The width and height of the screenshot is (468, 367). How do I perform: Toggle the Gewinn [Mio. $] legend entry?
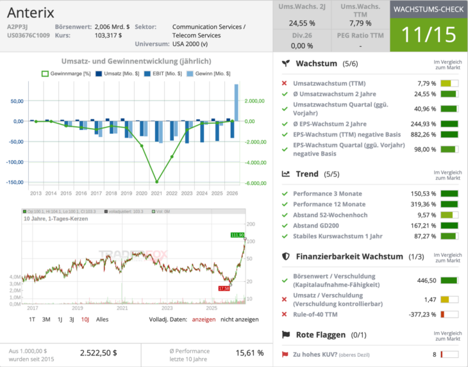pos(208,74)
